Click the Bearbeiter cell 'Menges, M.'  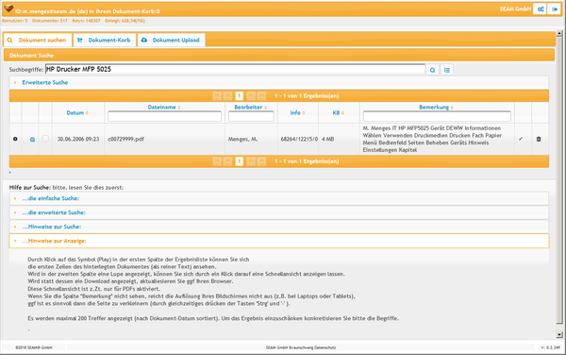[x=243, y=139]
